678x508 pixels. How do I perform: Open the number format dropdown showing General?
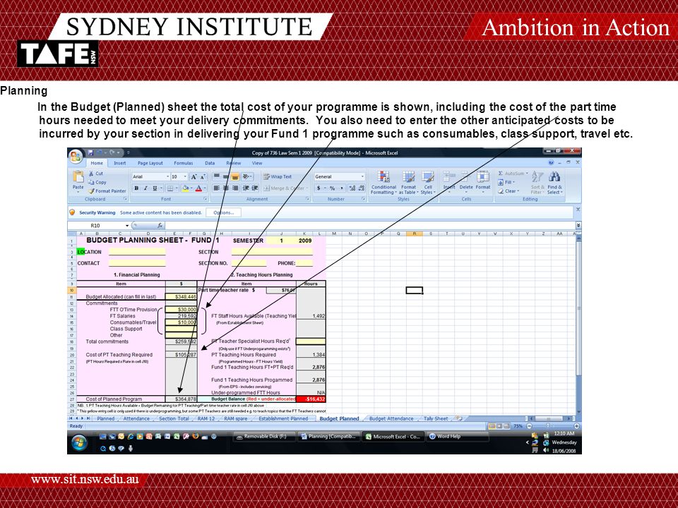[362, 176]
